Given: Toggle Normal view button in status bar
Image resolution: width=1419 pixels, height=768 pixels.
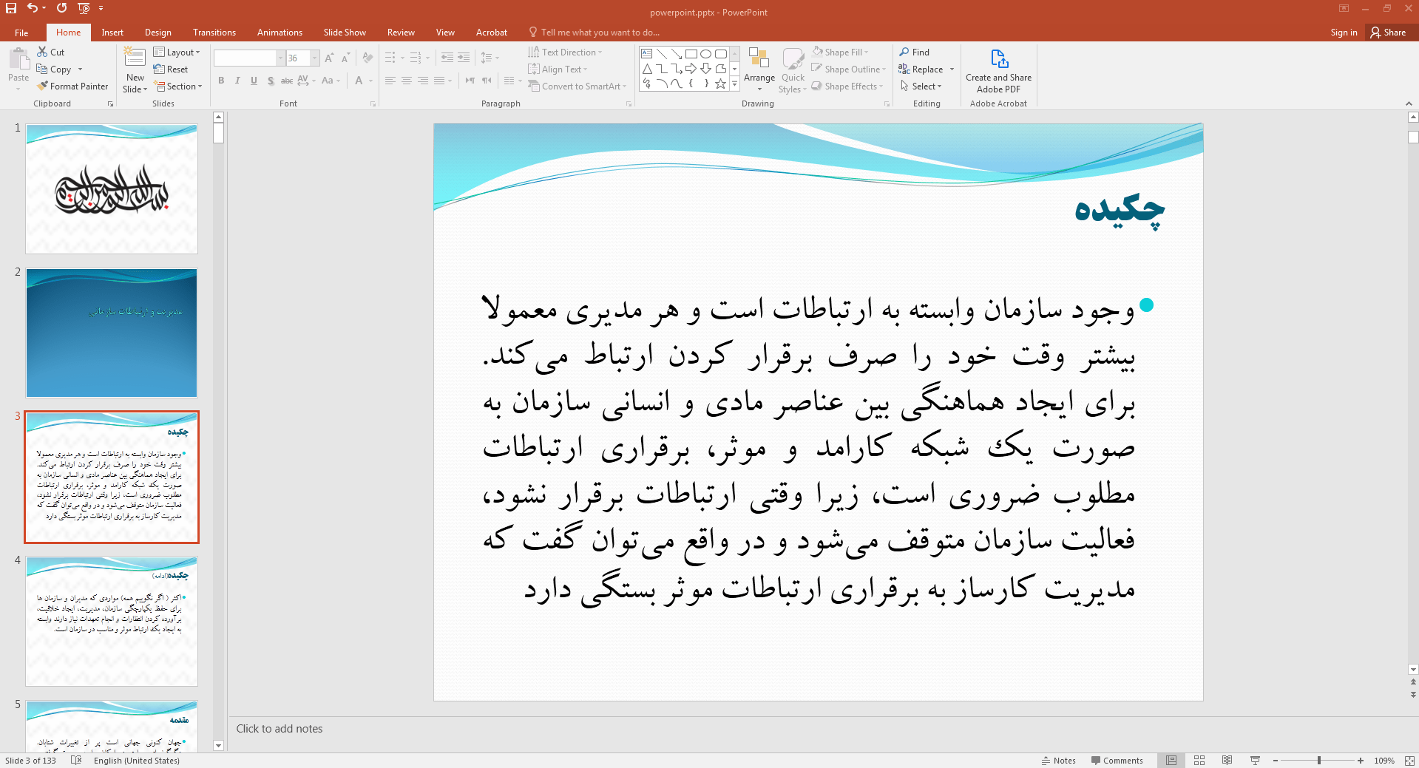Looking at the screenshot, I should [x=1171, y=760].
